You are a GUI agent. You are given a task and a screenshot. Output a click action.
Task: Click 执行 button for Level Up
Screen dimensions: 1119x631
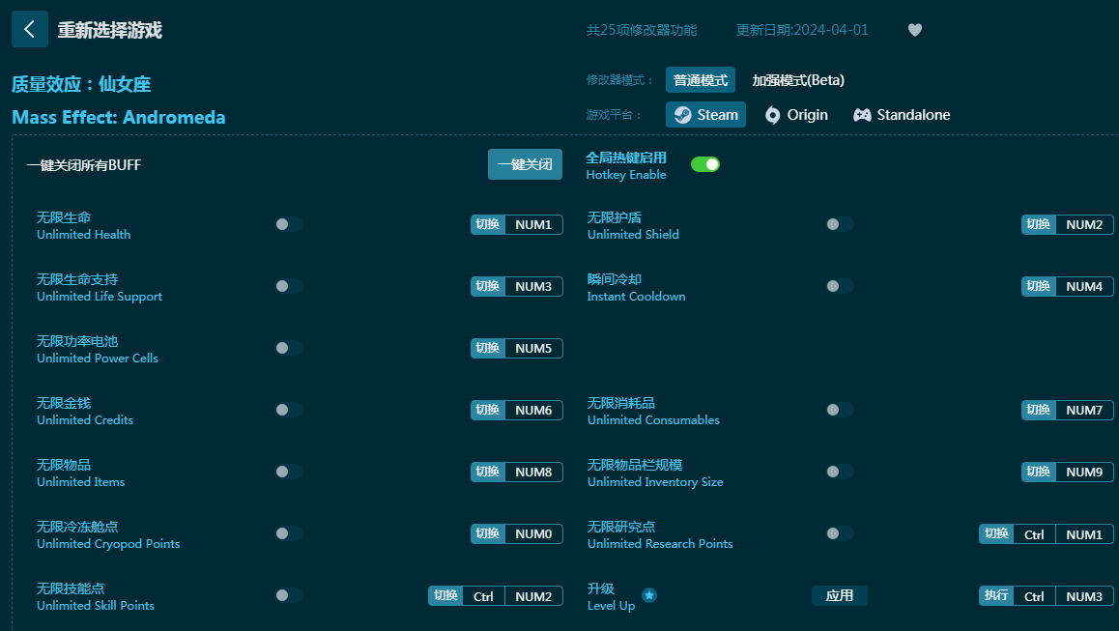tap(997, 596)
